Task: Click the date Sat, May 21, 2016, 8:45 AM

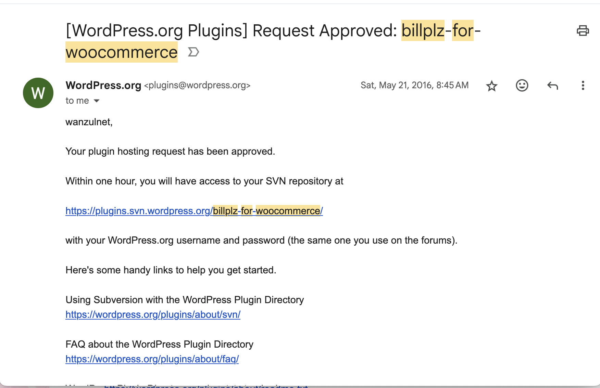Action: coord(414,85)
